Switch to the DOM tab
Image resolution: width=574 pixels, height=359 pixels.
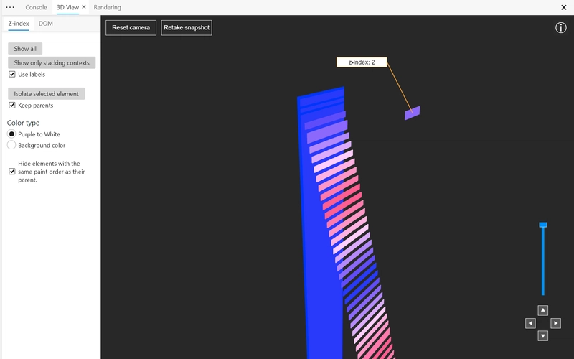click(45, 24)
